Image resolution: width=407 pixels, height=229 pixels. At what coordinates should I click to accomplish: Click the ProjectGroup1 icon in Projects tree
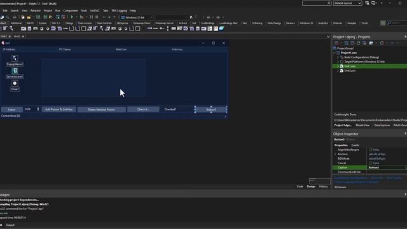coord(335,48)
